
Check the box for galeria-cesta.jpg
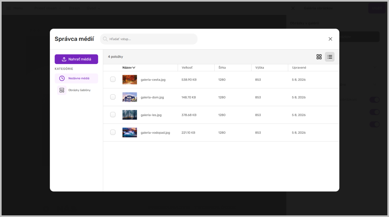coord(113,79)
